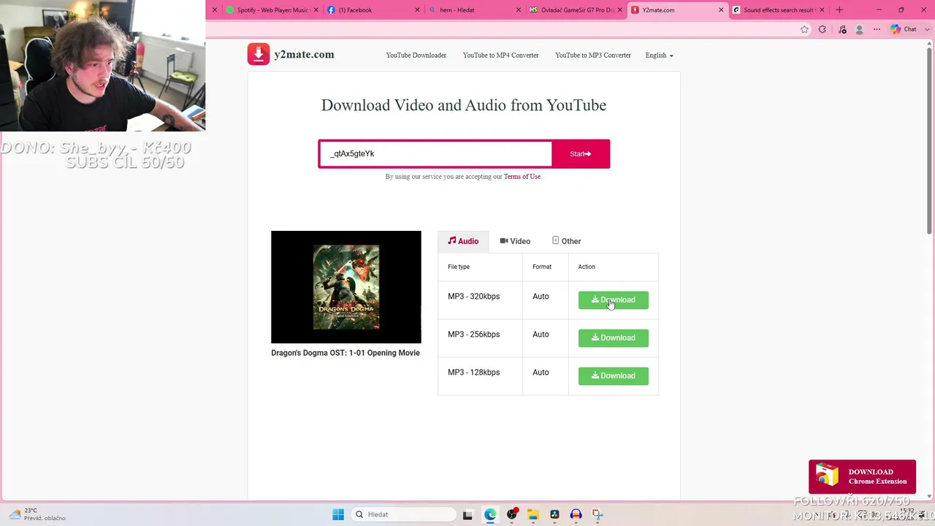This screenshot has height=526, width=935.
Task: Switch to the Other tab
Action: 567,241
